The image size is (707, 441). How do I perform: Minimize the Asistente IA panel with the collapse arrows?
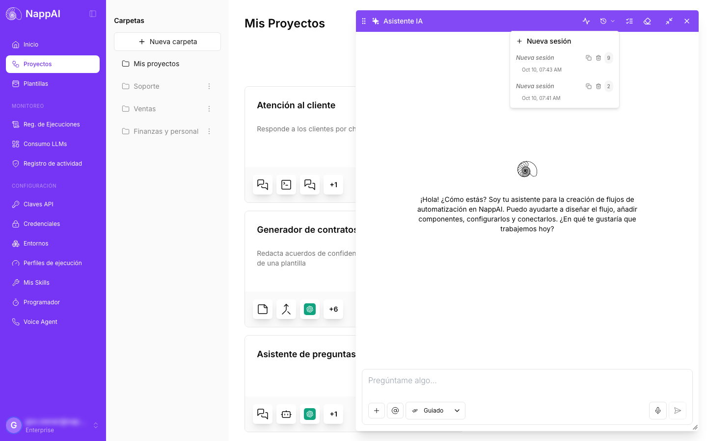click(x=669, y=21)
